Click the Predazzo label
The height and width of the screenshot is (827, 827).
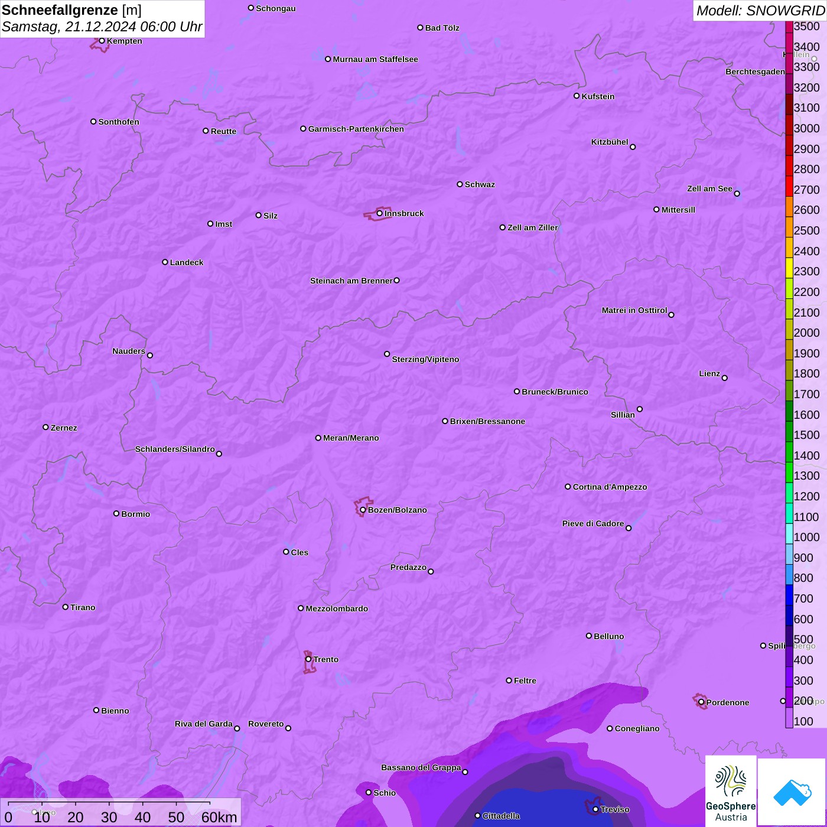[x=408, y=567]
